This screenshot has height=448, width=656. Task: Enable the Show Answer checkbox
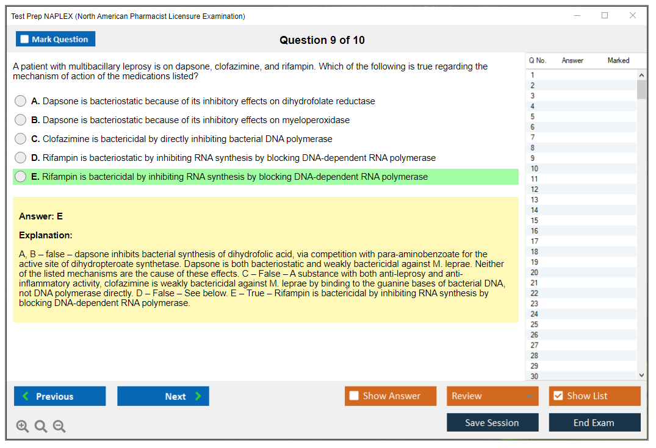coord(354,396)
